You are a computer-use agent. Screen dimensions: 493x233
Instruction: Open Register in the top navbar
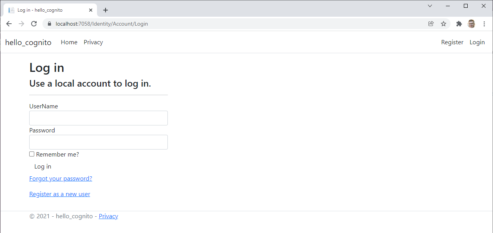452,42
